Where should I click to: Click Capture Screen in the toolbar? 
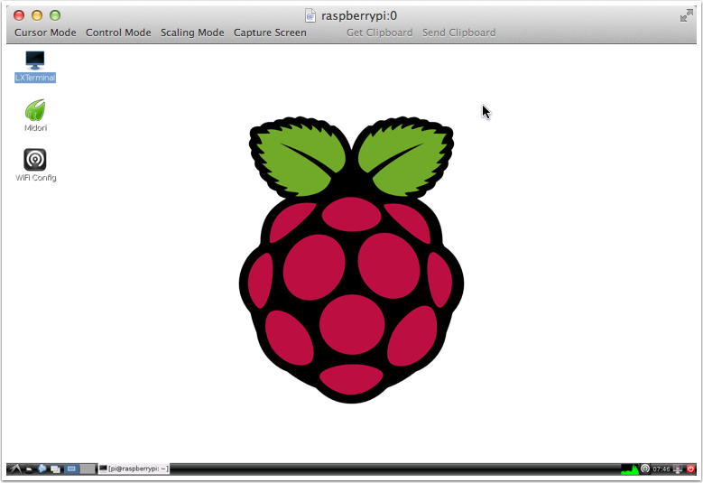point(270,33)
